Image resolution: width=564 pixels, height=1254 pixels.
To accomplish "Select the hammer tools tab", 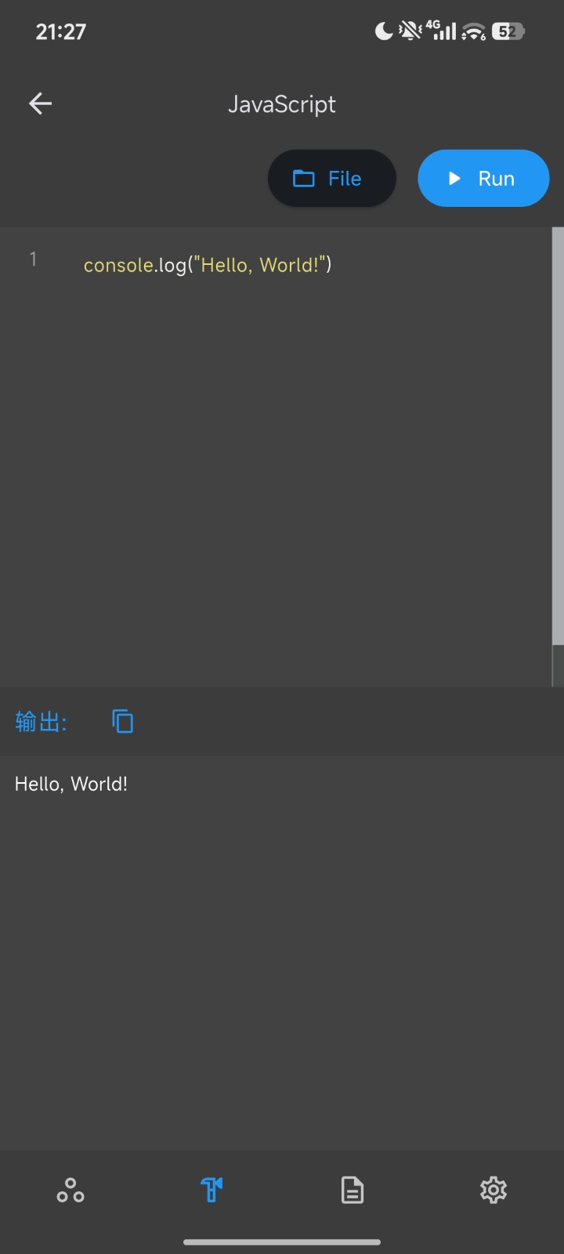I will (211, 1190).
